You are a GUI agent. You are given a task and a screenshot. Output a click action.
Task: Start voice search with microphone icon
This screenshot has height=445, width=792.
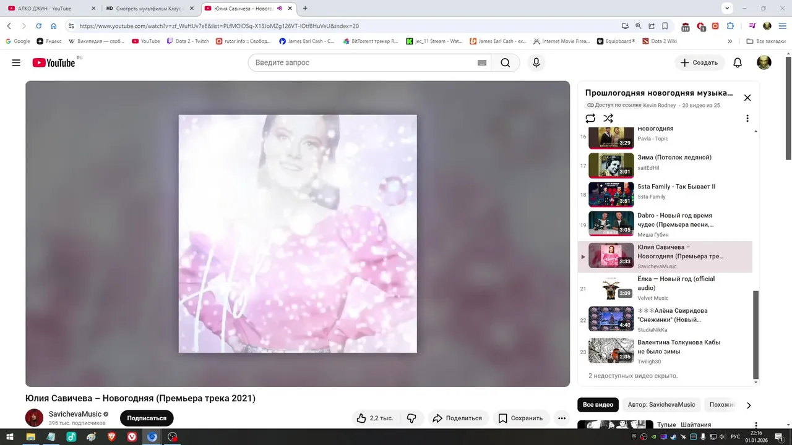pyautogui.click(x=536, y=62)
